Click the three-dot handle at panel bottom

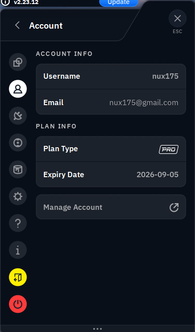[97, 329]
